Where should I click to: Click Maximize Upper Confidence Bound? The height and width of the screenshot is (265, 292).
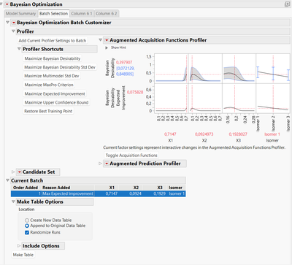tap(56, 102)
